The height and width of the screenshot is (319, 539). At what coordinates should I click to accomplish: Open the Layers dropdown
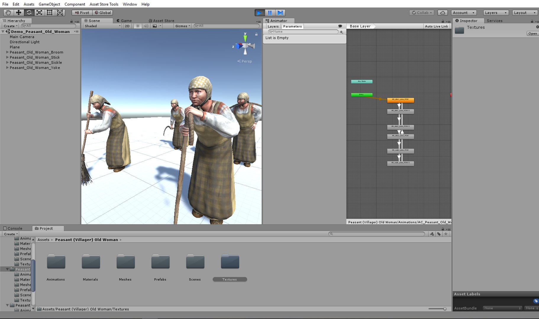click(x=496, y=13)
